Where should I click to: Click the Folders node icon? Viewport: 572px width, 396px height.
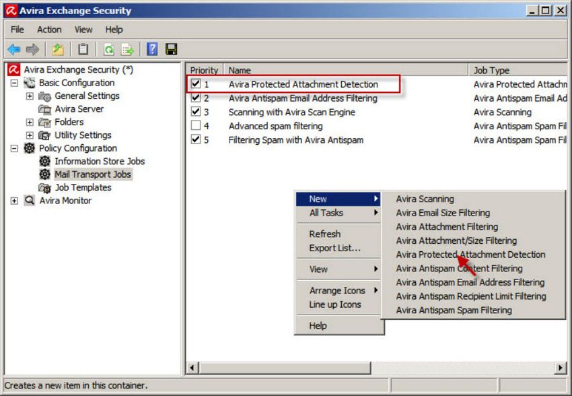44,123
